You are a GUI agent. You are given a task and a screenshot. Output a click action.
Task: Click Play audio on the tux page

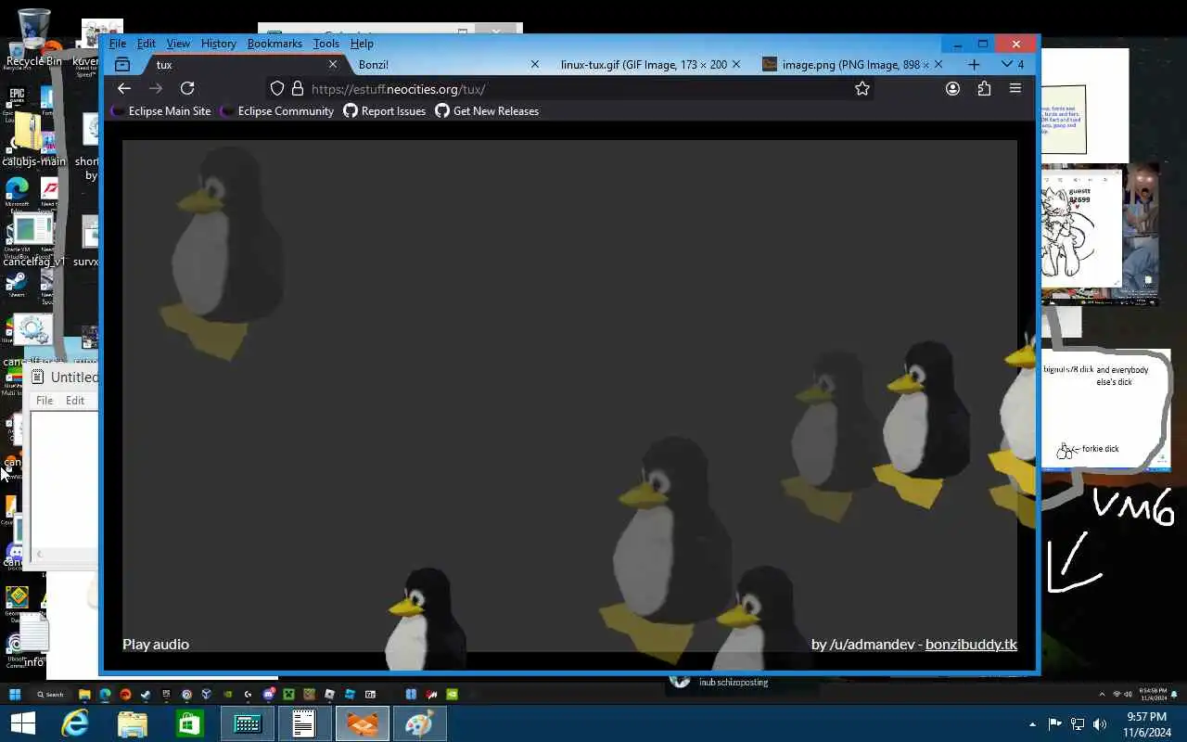156,644
